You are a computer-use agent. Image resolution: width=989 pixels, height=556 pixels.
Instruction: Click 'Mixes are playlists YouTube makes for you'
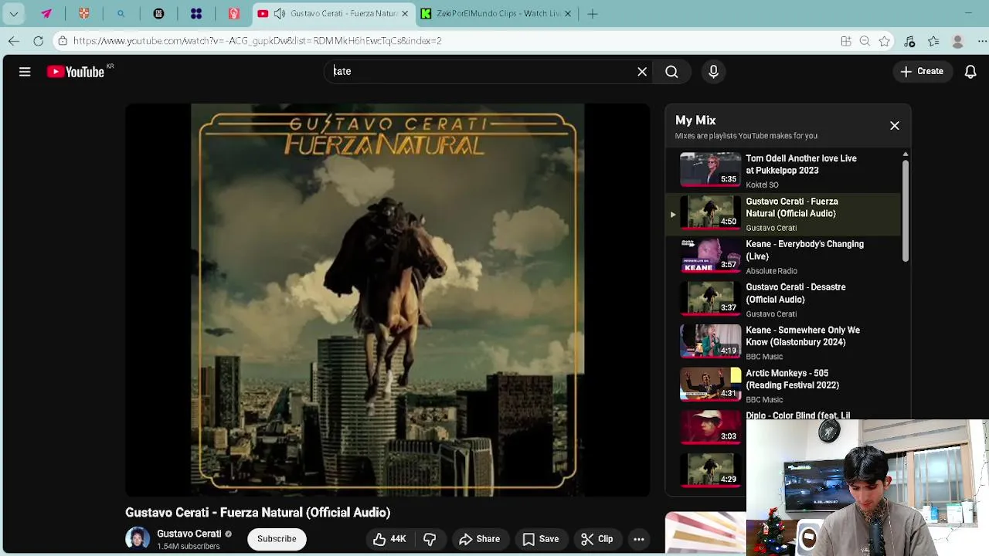[x=746, y=136]
